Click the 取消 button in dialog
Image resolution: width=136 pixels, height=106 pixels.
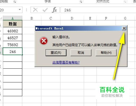tap(81, 53)
